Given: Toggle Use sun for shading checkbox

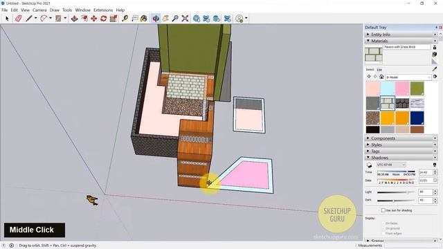Looking at the screenshot, I should [x=383, y=210].
